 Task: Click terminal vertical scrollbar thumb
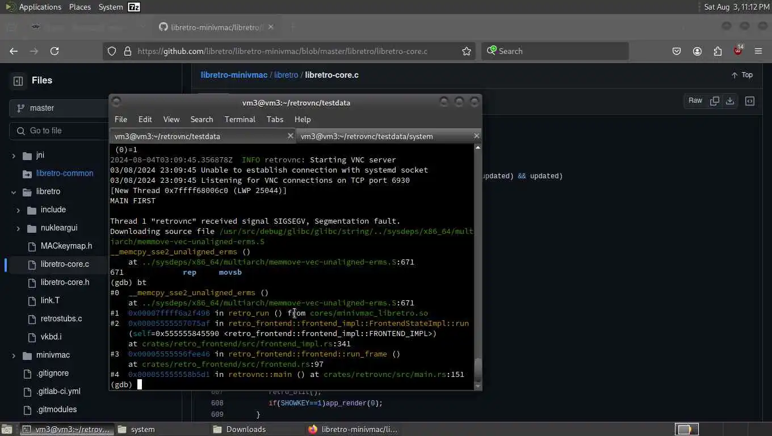[478, 370]
